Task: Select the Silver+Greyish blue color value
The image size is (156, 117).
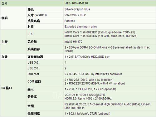Action: point(77,9)
